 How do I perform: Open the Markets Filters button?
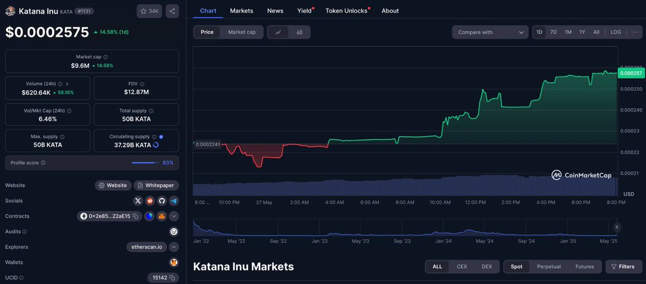point(623,267)
